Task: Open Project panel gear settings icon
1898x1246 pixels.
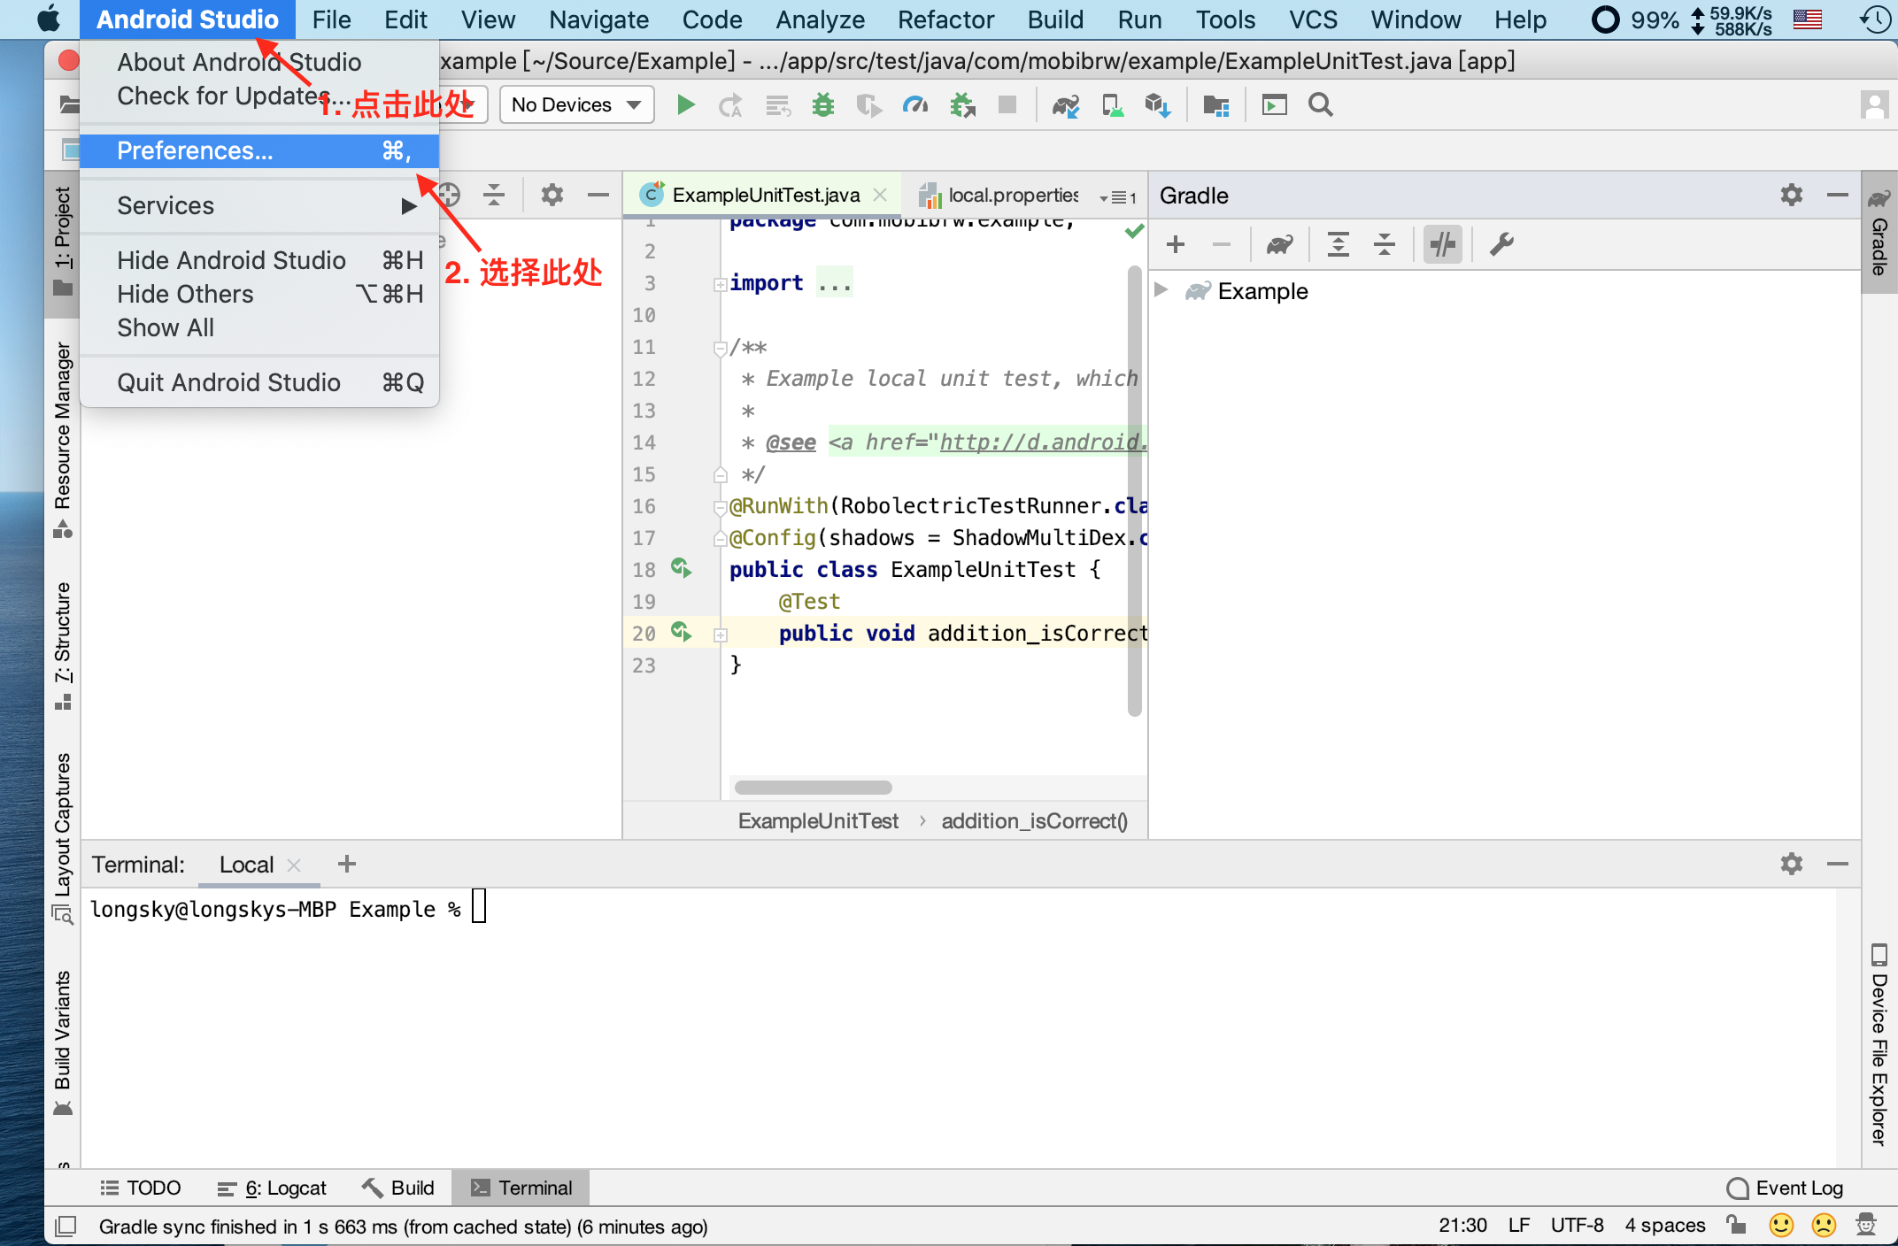Action: [552, 195]
